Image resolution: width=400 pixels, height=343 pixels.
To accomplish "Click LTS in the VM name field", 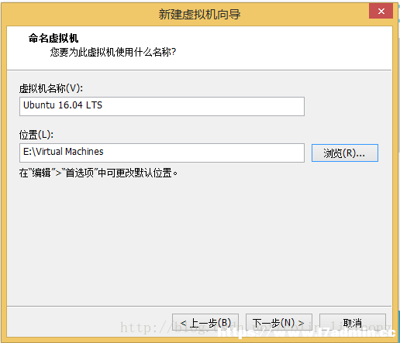I will coord(94,105).
